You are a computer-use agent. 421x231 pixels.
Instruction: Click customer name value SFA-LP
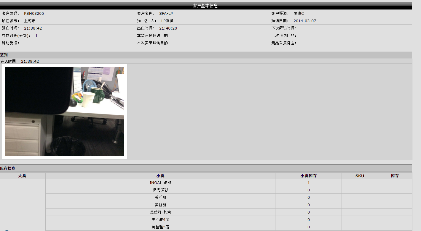click(x=166, y=14)
